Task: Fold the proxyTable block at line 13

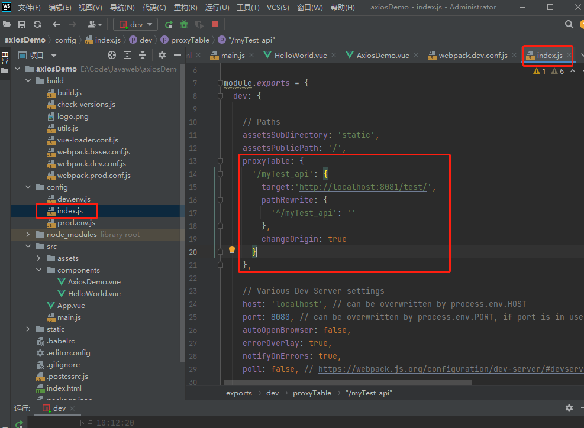Action: (220, 161)
